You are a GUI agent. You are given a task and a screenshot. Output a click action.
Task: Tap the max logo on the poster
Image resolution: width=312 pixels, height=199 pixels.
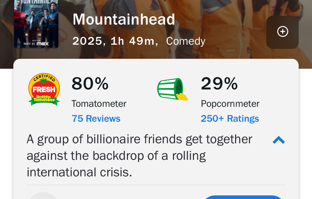pyautogui.click(x=43, y=44)
